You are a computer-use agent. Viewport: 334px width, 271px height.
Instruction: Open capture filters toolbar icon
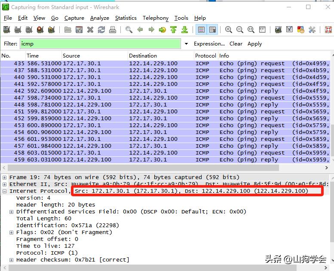point(278,30)
